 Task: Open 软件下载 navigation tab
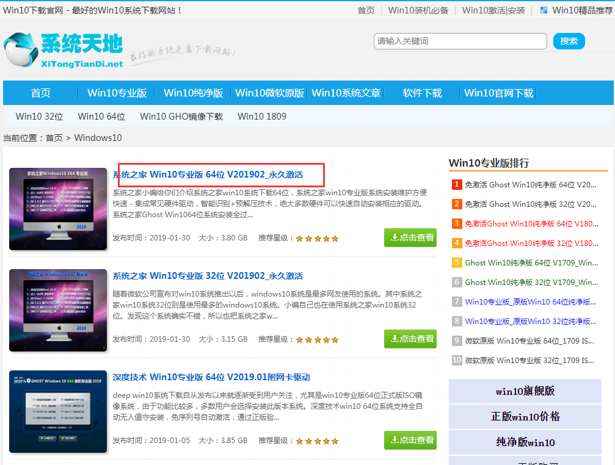tap(422, 93)
